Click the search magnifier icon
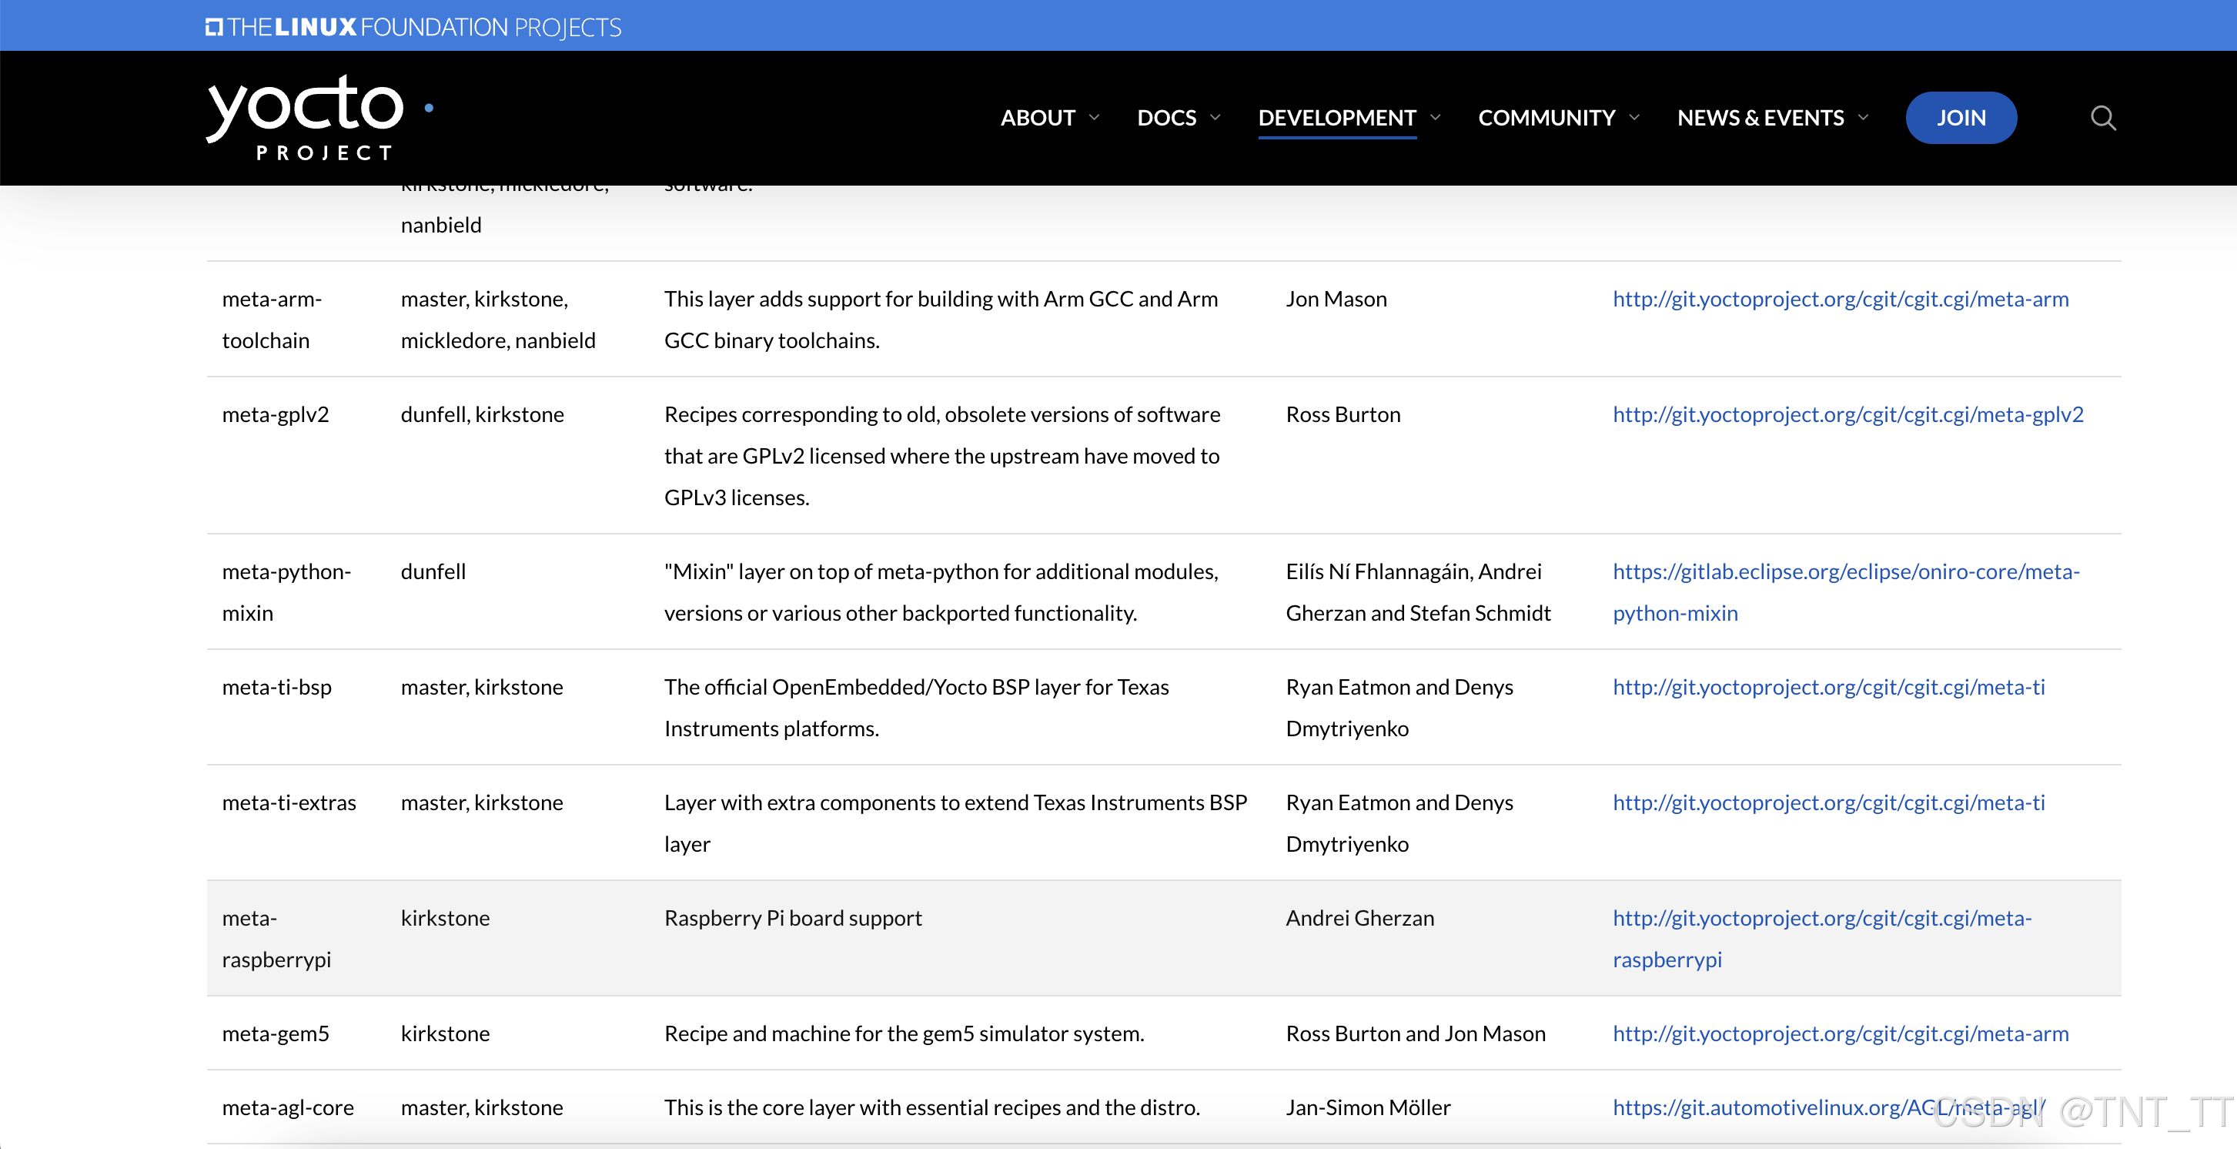 (x=2102, y=117)
